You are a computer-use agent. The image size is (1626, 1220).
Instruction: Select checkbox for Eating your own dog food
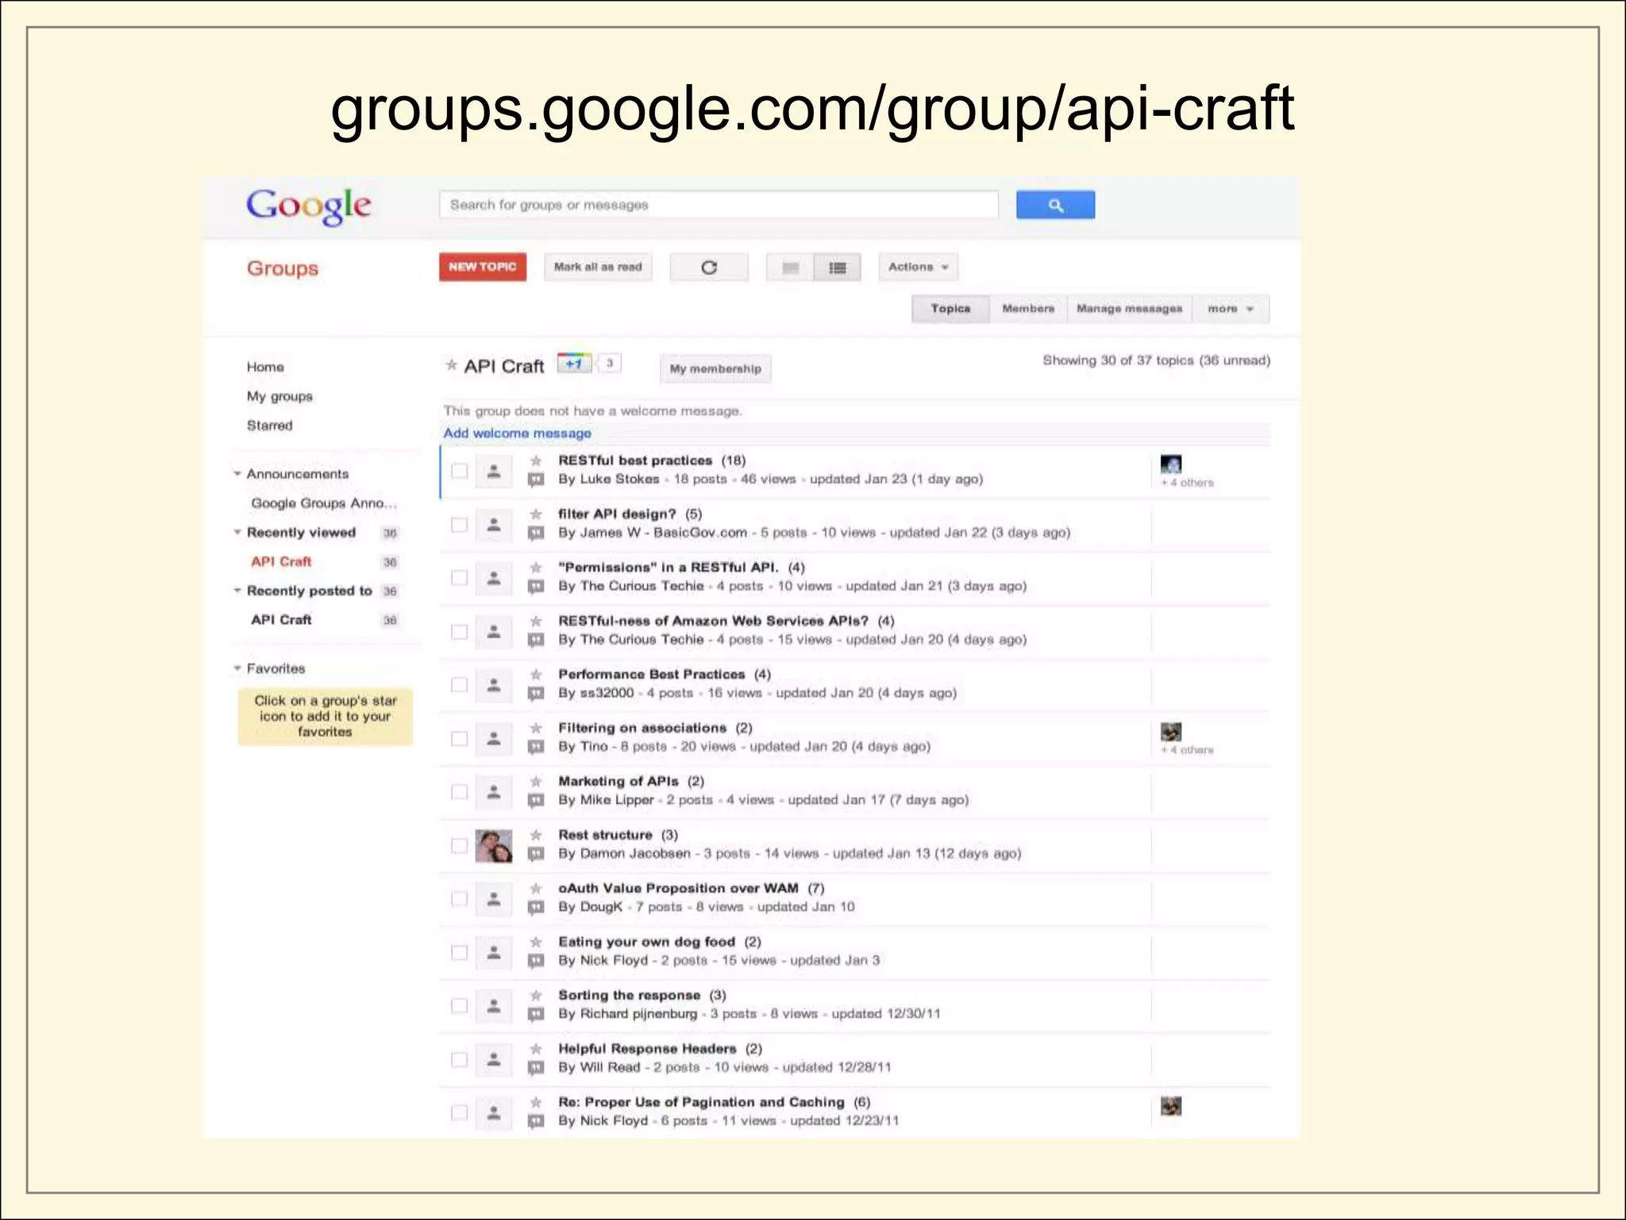coord(459,952)
